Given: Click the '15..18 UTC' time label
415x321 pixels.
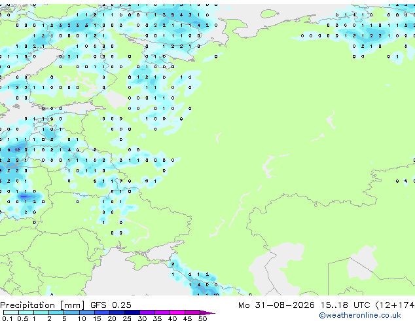Looking at the screenshot, I should pos(345,305).
